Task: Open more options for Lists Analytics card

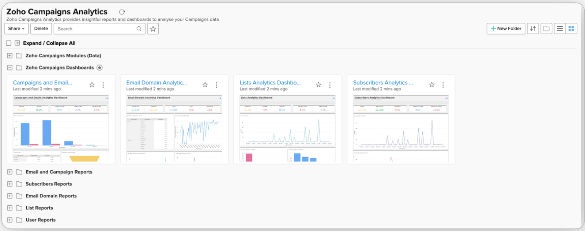Action: (x=330, y=85)
